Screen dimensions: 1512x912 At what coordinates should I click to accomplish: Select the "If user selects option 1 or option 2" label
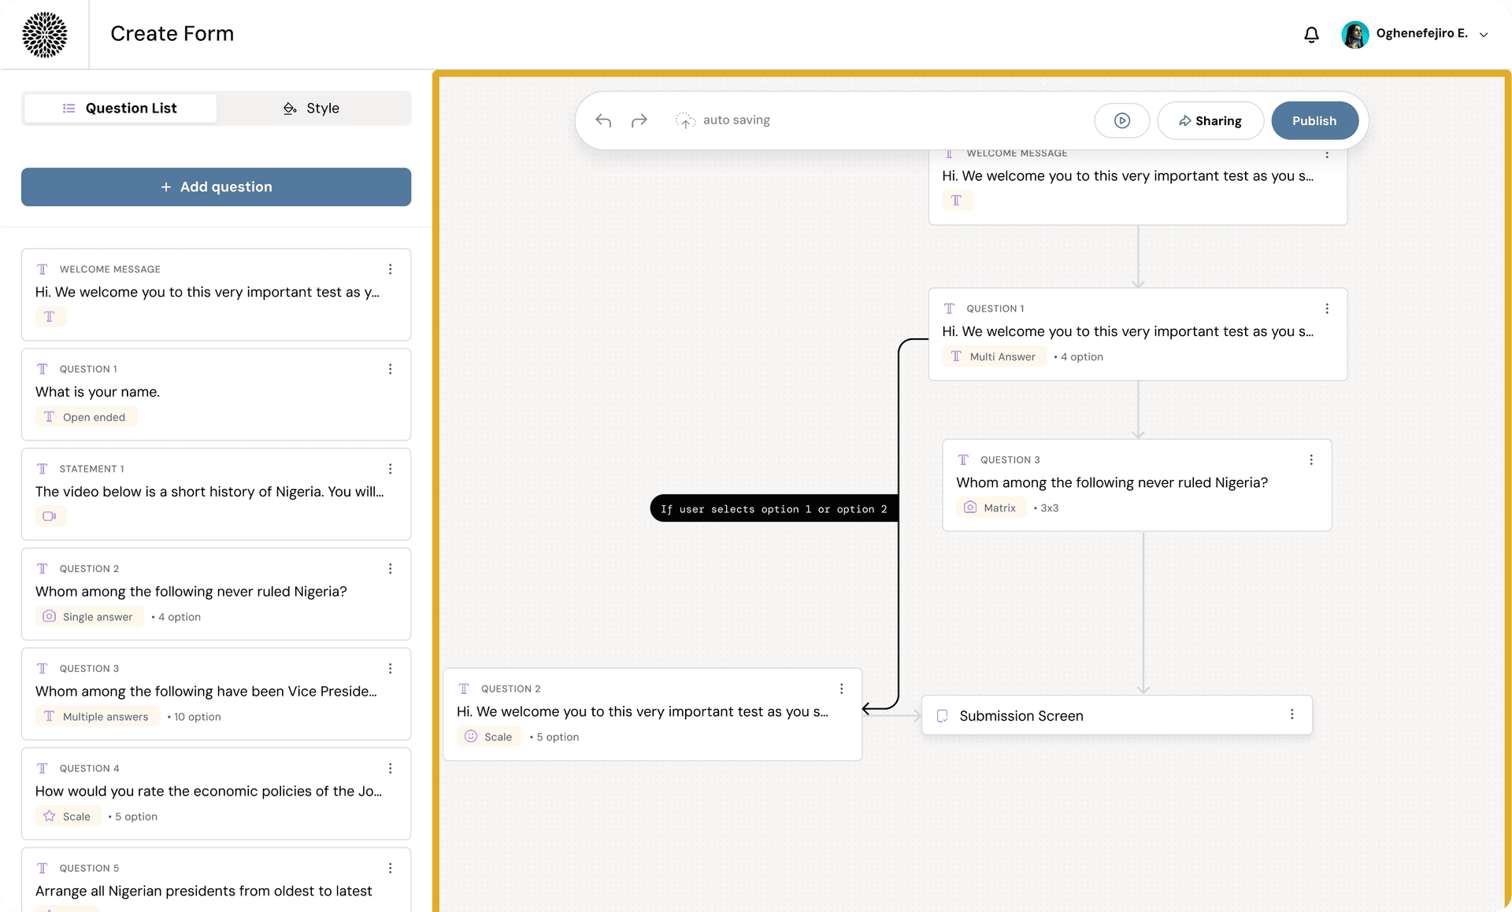(x=774, y=509)
